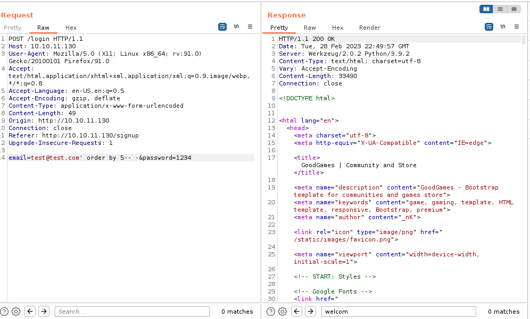Screen dimensions: 530x319
Task: Click the 'Upgrade-Insecure-Requests: 1' header
Action: 61,143
